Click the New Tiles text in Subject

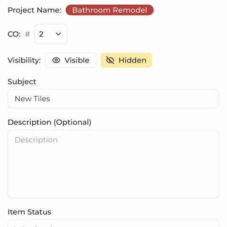pyautogui.click(x=32, y=99)
